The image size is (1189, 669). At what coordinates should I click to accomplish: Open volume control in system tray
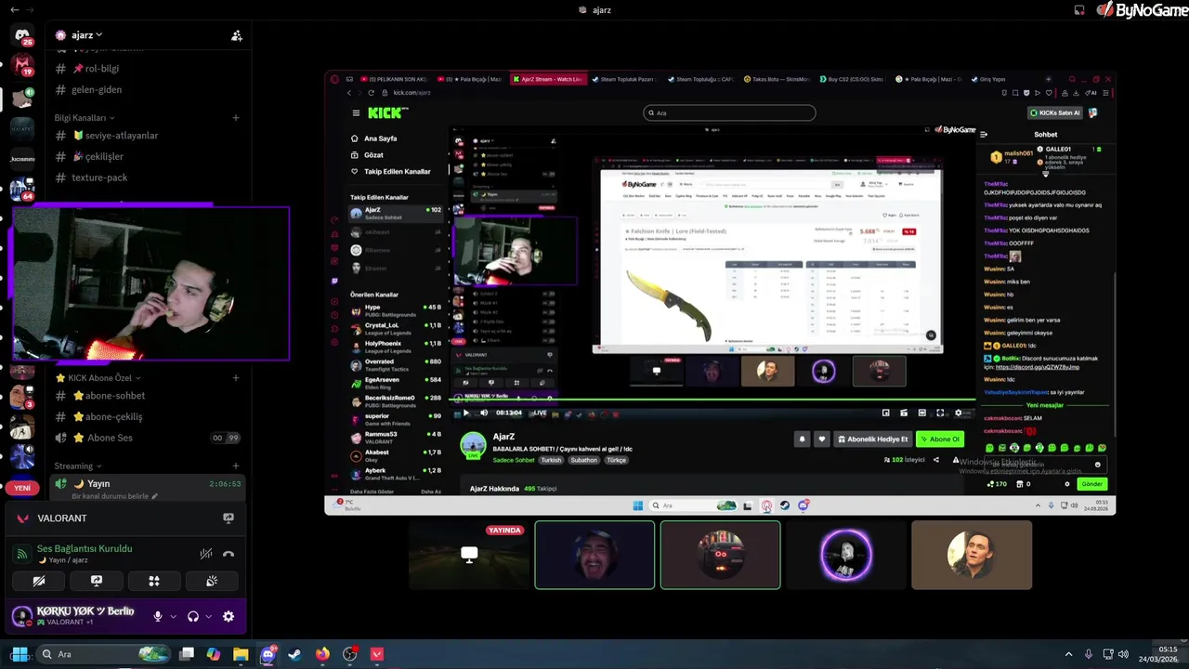(x=1123, y=654)
